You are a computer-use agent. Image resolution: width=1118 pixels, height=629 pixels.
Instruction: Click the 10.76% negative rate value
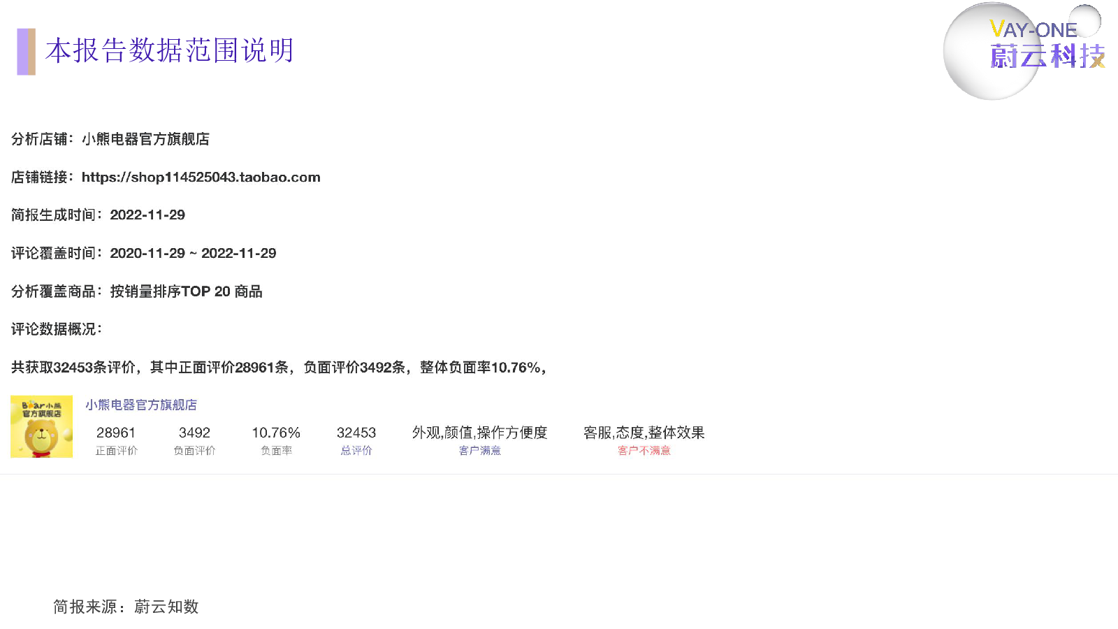pos(277,433)
